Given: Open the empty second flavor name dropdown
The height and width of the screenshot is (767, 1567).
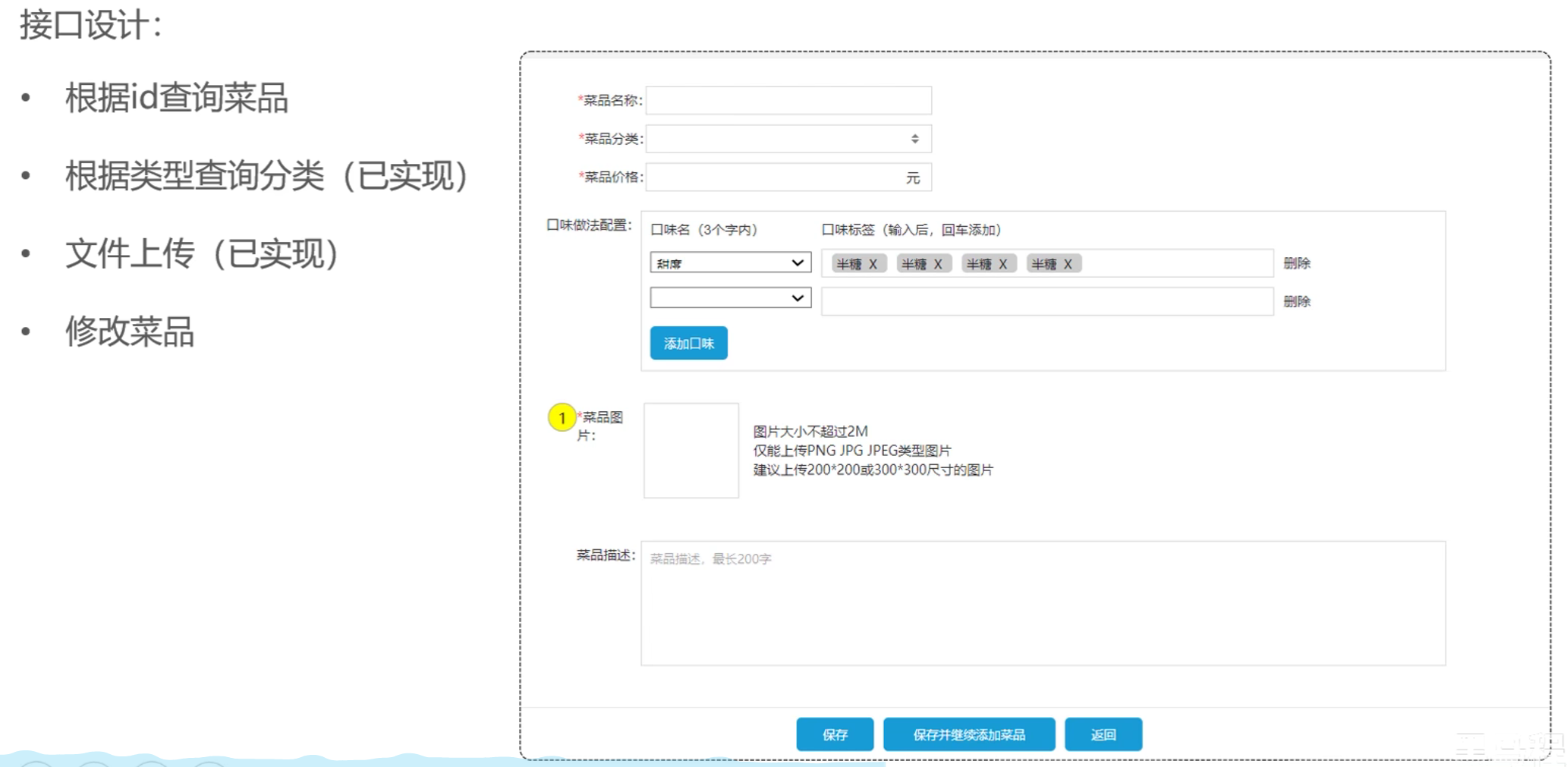Looking at the screenshot, I should 730,298.
